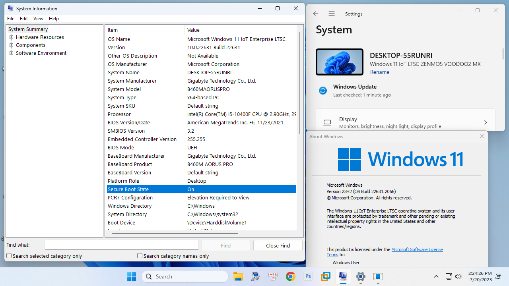509x286 pixels.
Task: Enable Search category names only
Action: click(140, 256)
